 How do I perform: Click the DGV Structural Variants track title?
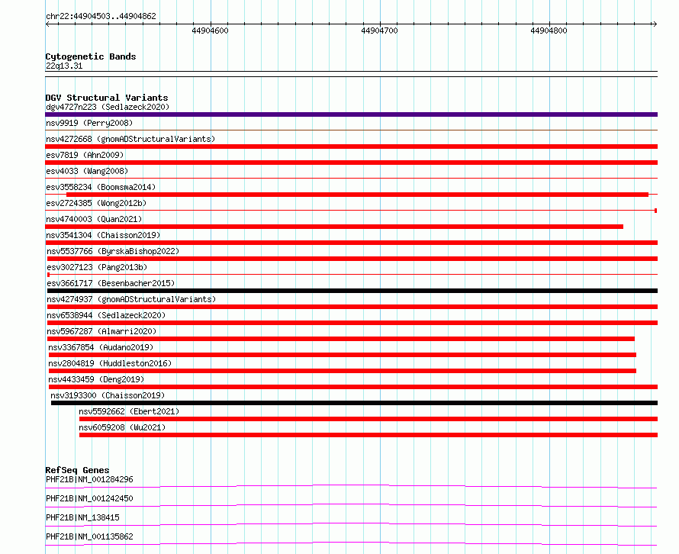(x=107, y=98)
